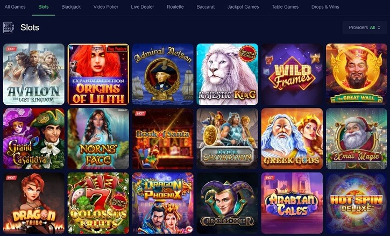Image resolution: width=390 pixels, height=236 pixels.
Task: Open the Jackpot Games category
Action: tap(243, 7)
